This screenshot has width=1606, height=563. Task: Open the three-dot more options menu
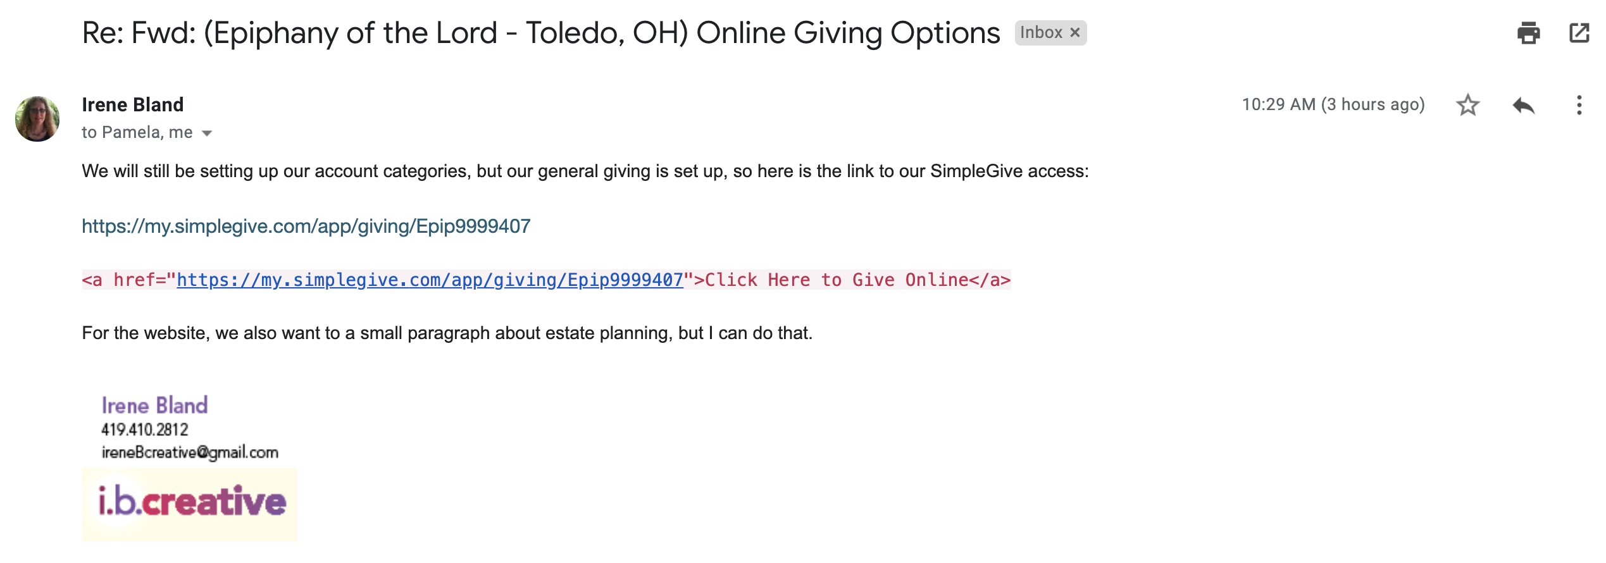(x=1579, y=105)
